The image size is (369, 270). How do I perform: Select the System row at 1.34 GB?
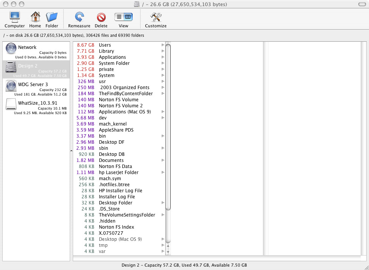pos(119,75)
